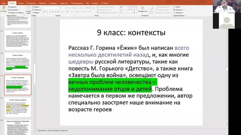This screenshot has height=135, width=241.
Task: Open the Справка ribbon tab
Action: pos(95,3)
